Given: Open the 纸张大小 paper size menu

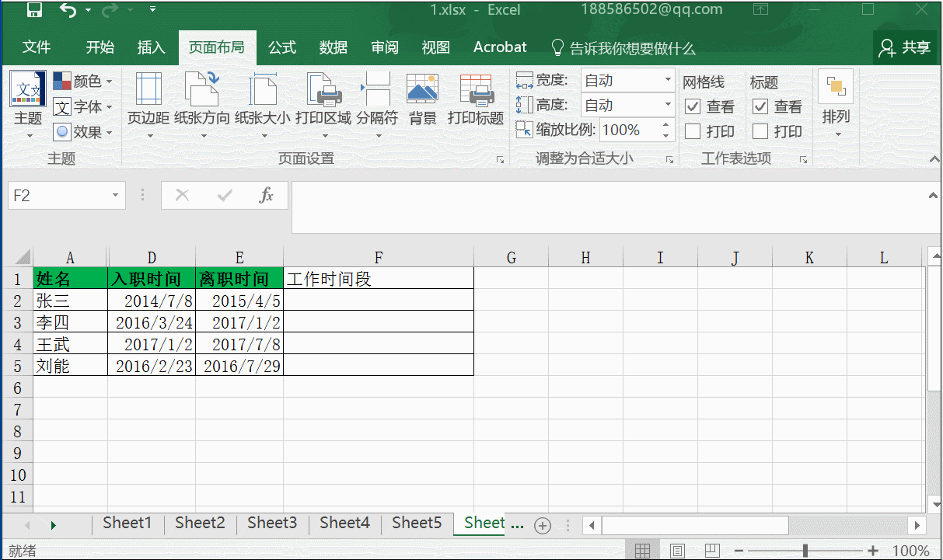Looking at the screenshot, I should 262,101.
